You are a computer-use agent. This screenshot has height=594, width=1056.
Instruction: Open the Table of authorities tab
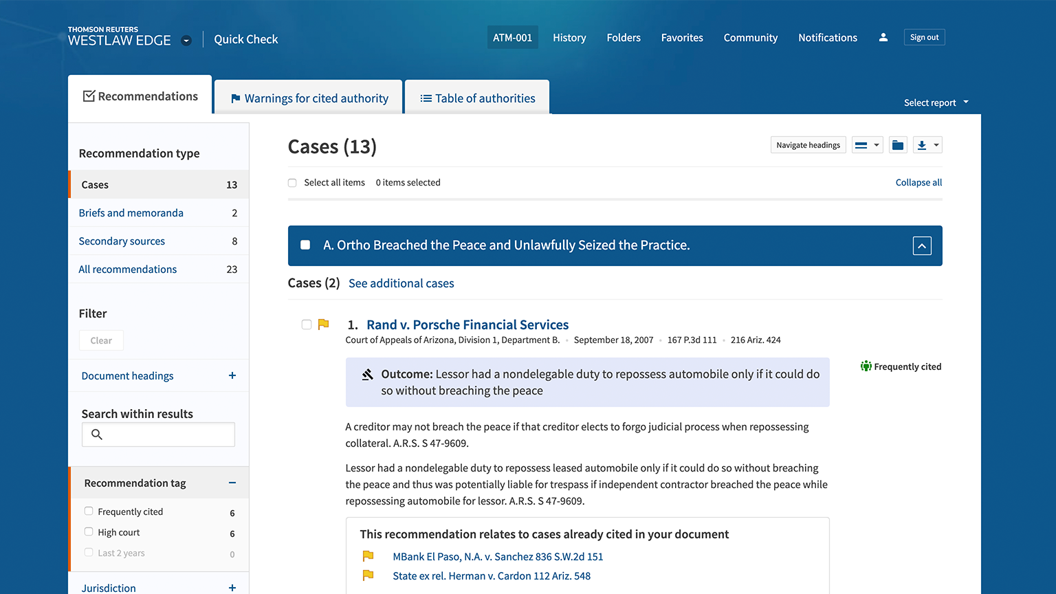tap(477, 98)
